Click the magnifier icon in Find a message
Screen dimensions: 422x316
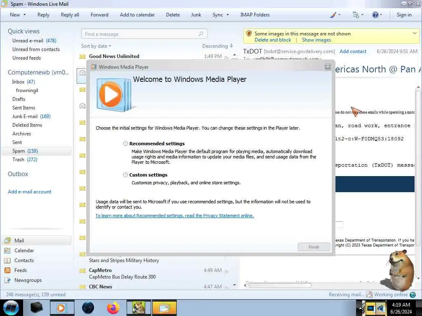point(201,34)
